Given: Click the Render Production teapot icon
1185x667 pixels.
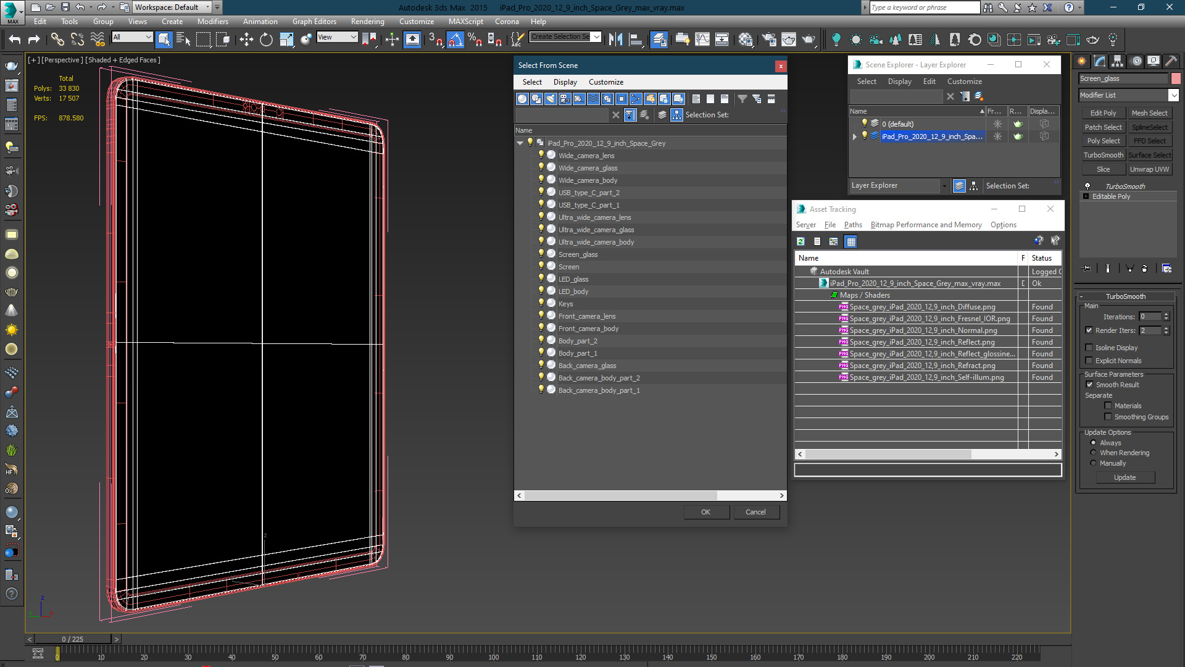Looking at the screenshot, I should [x=809, y=40].
